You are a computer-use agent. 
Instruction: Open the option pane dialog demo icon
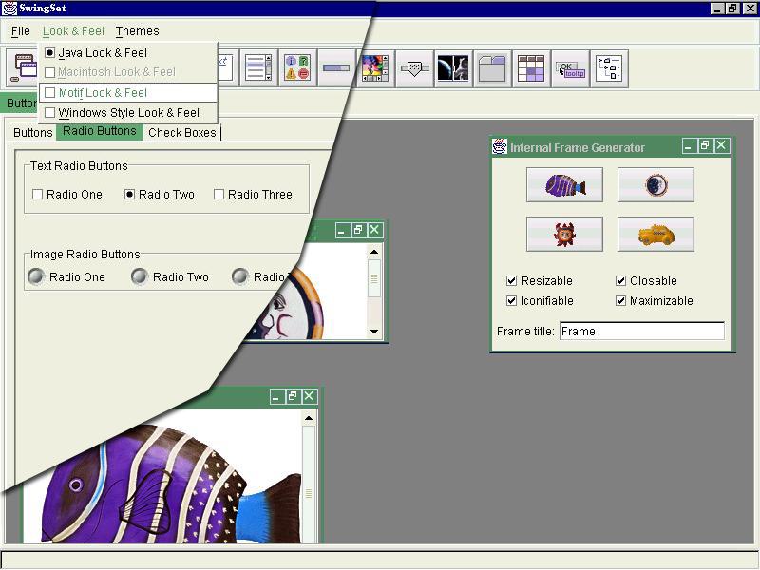[297, 68]
